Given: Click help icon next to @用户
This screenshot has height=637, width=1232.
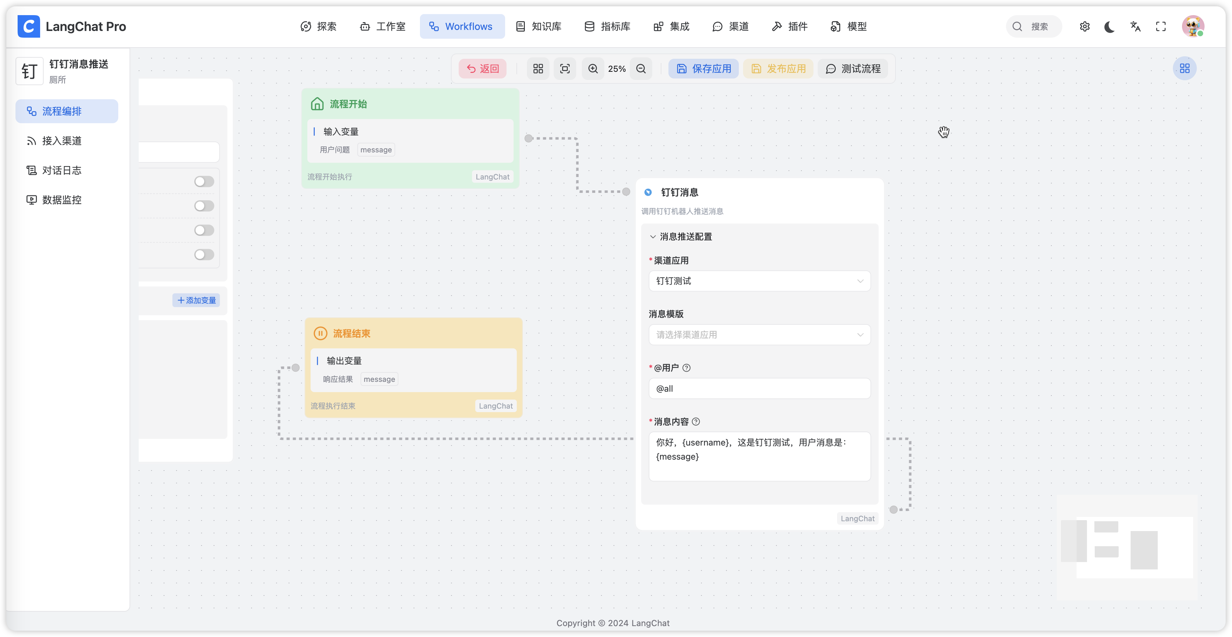Looking at the screenshot, I should [686, 368].
